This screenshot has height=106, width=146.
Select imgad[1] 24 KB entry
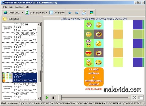pyautogui.click(x=20, y=47)
